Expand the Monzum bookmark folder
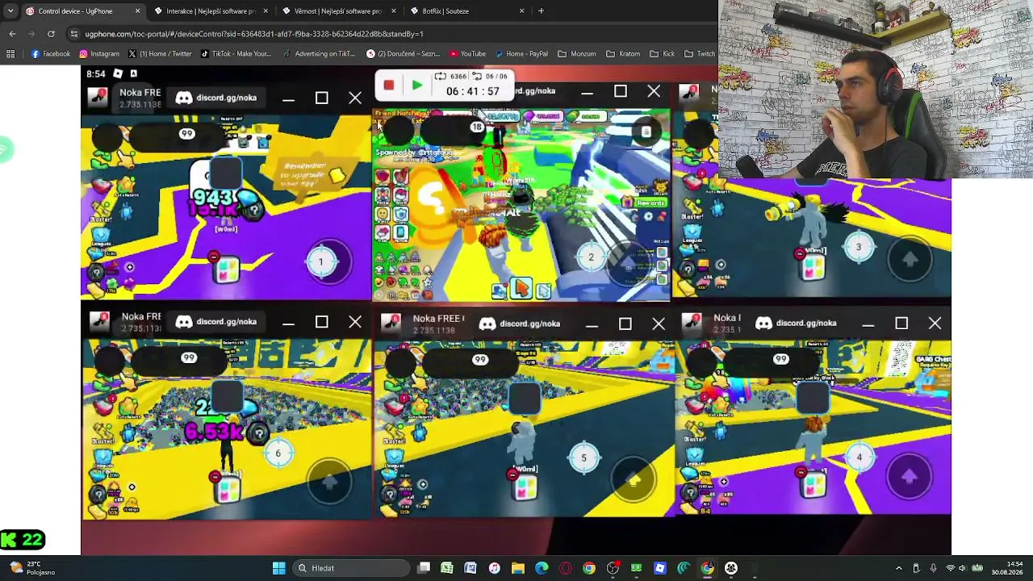 click(x=576, y=54)
